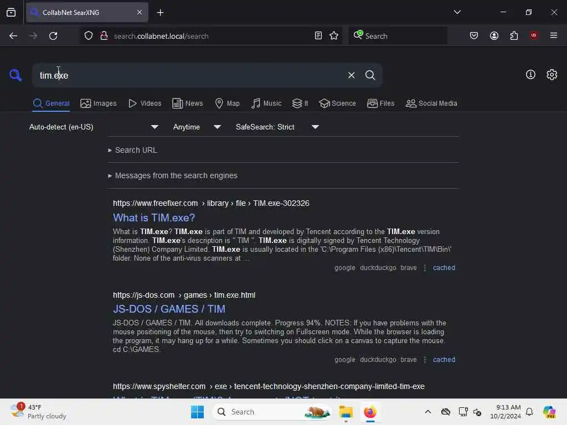Switch to the Music category tab

click(x=266, y=103)
